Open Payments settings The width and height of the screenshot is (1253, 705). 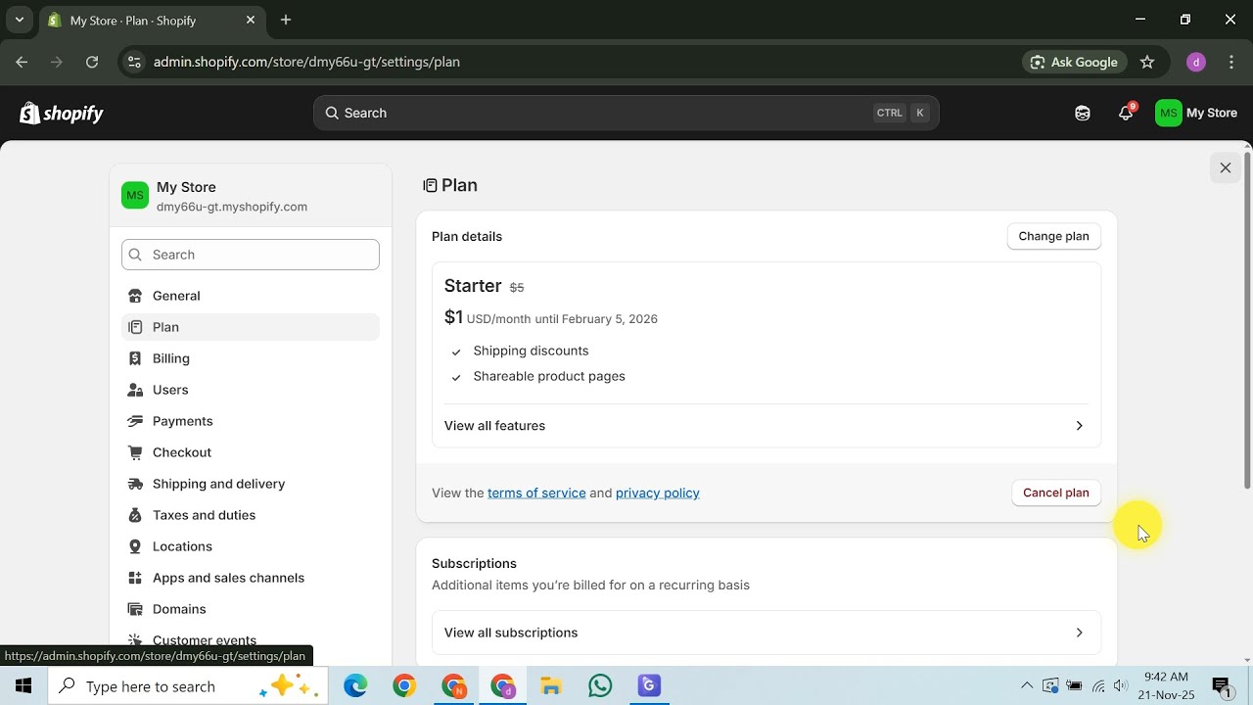pyautogui.click(x=251, y=421)
